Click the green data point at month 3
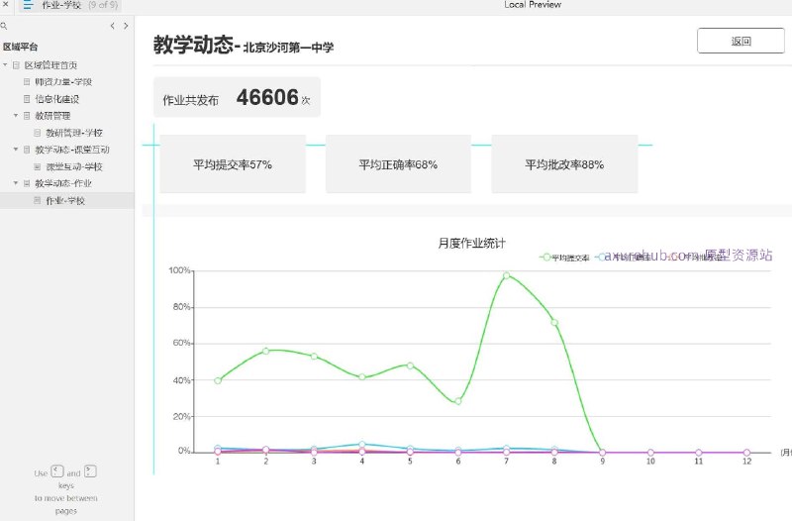This screenshot has width=792, height=521. tap(314, 357)
